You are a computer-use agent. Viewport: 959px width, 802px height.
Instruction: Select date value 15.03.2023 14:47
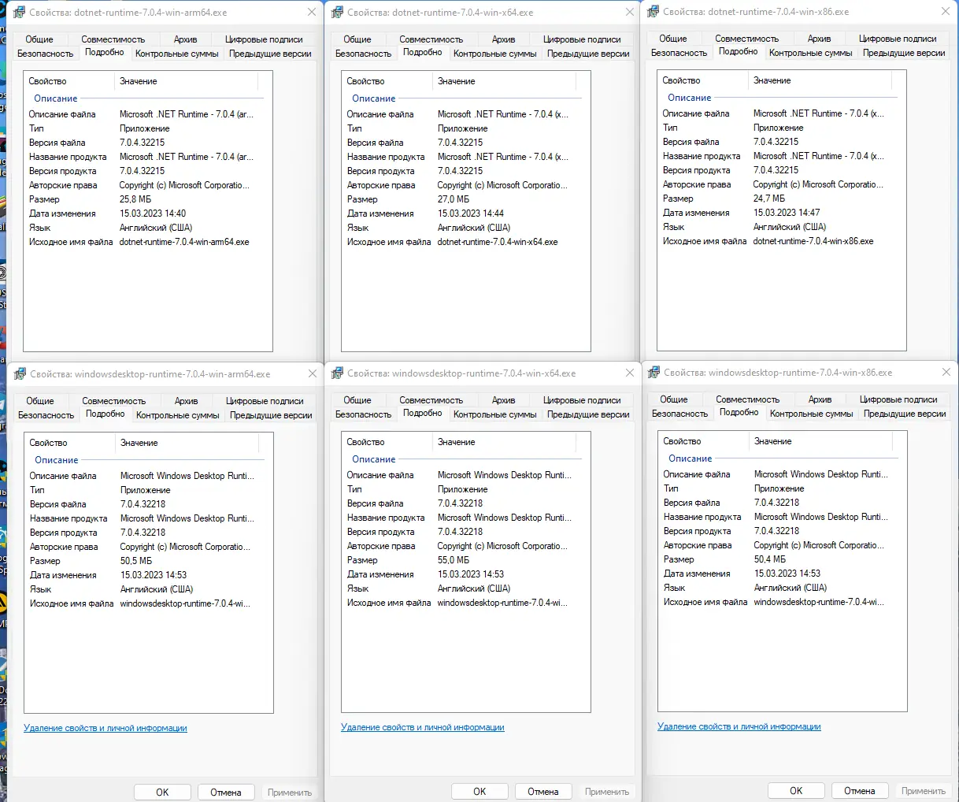coord(787,213)
